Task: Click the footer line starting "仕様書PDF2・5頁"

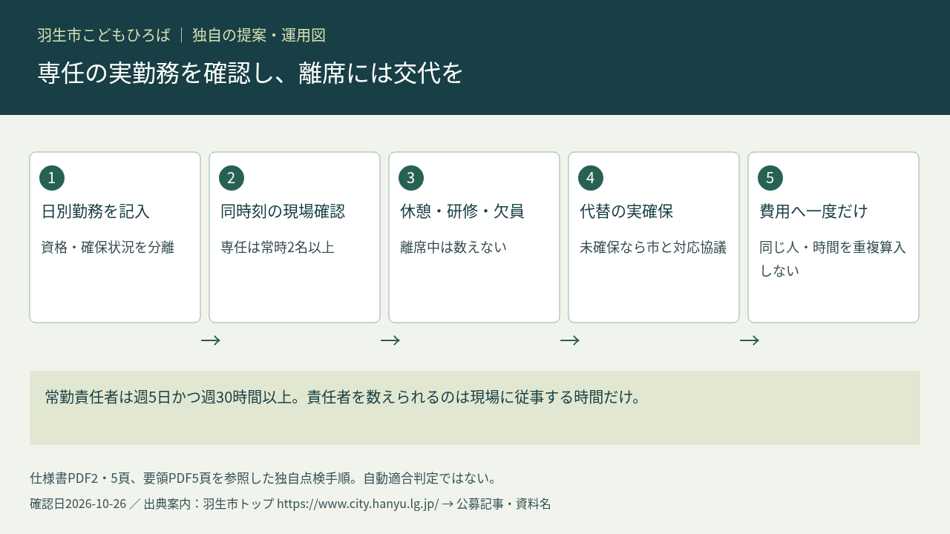Action: tap(263, 478)
